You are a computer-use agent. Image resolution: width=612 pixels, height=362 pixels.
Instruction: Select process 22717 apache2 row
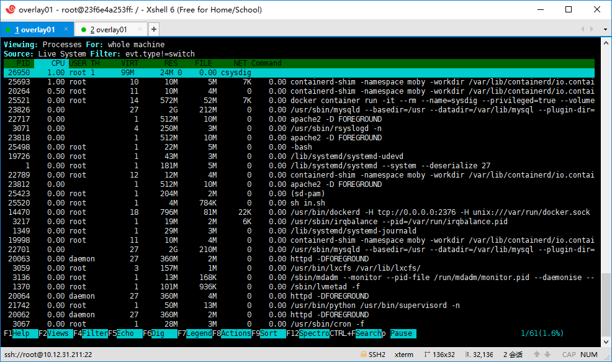click(299, 119)
